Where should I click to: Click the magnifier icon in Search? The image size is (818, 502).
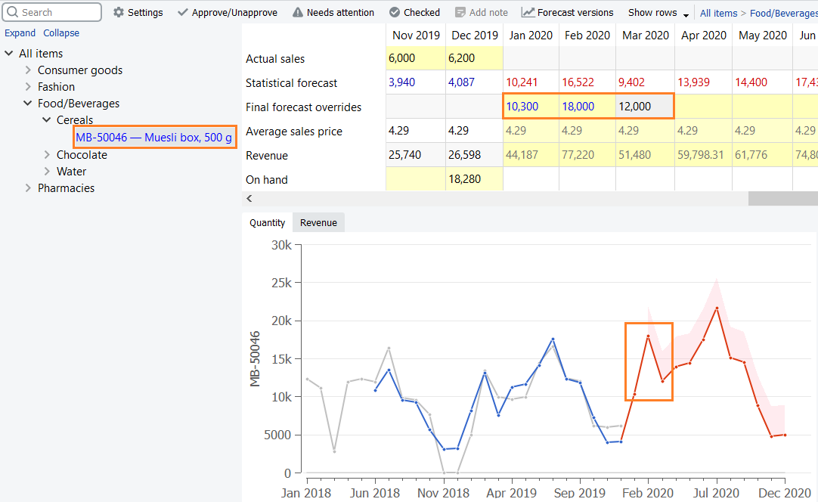[13, 12]
